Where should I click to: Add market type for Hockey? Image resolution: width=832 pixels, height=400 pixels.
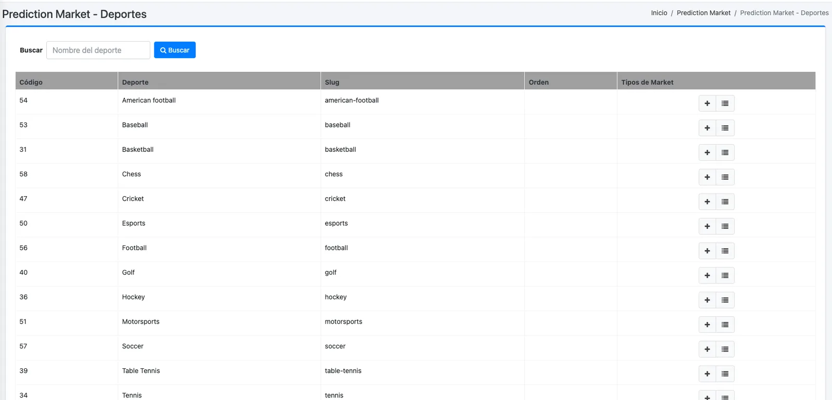(707, 300)
